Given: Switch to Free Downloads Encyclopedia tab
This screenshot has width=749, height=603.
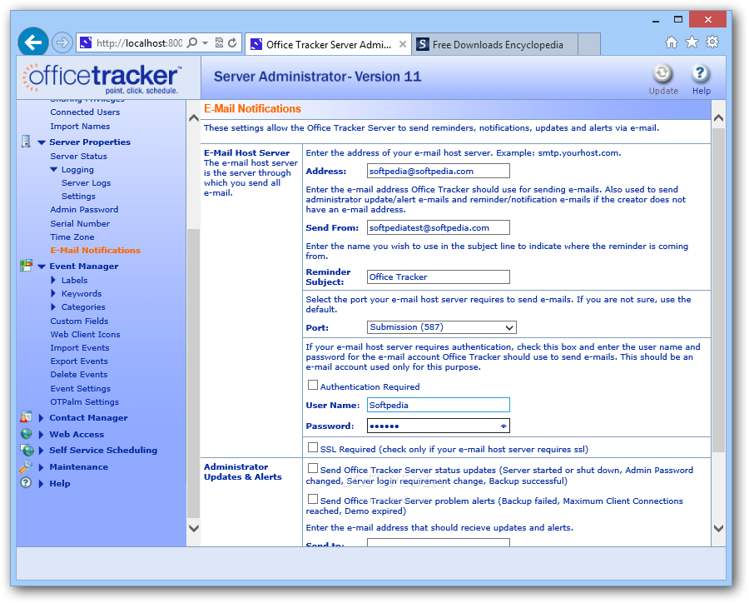Looking at the screenshot, I should pos(494,44).
